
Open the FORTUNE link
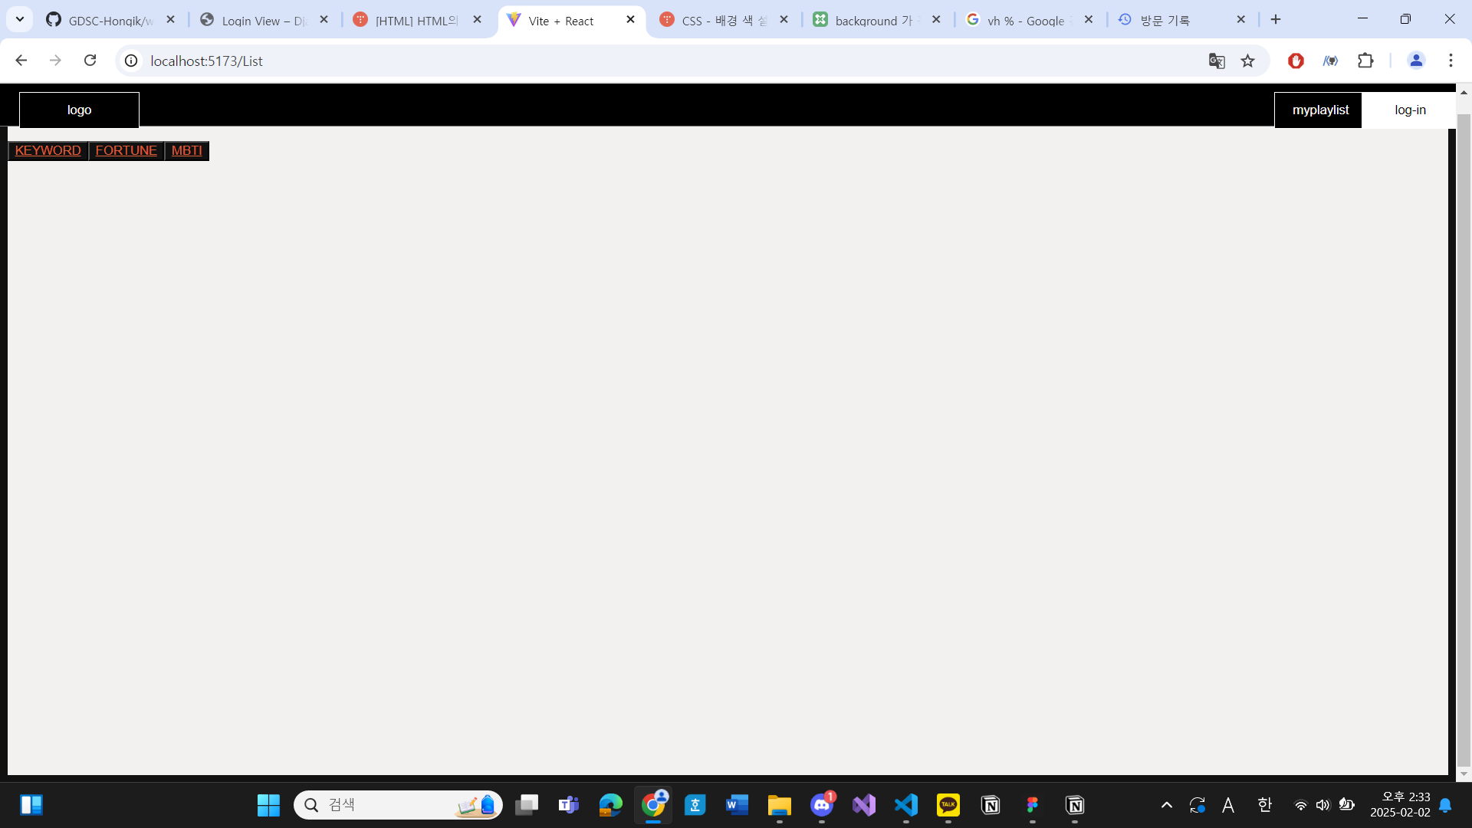[125, 150]
